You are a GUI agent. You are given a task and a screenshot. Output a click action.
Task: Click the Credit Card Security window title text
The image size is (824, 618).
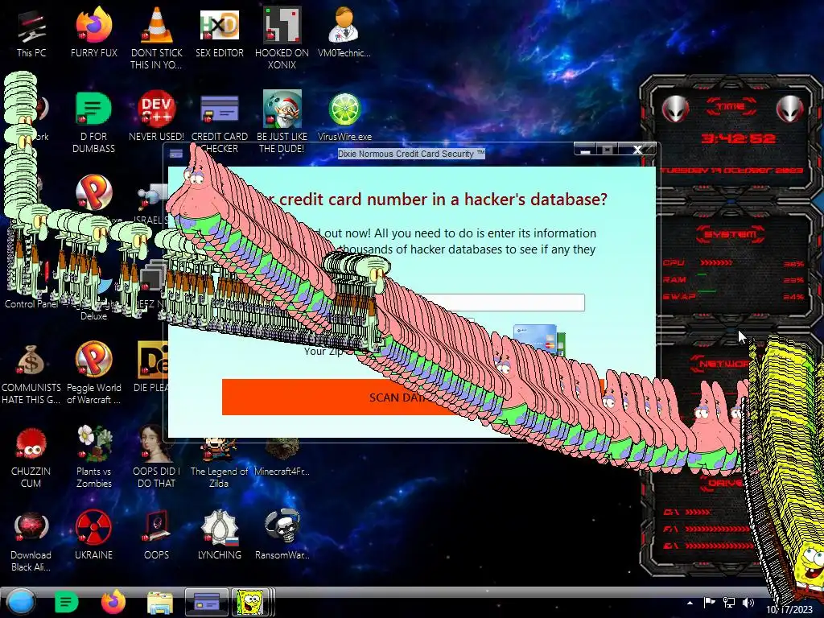pos(411,154)
